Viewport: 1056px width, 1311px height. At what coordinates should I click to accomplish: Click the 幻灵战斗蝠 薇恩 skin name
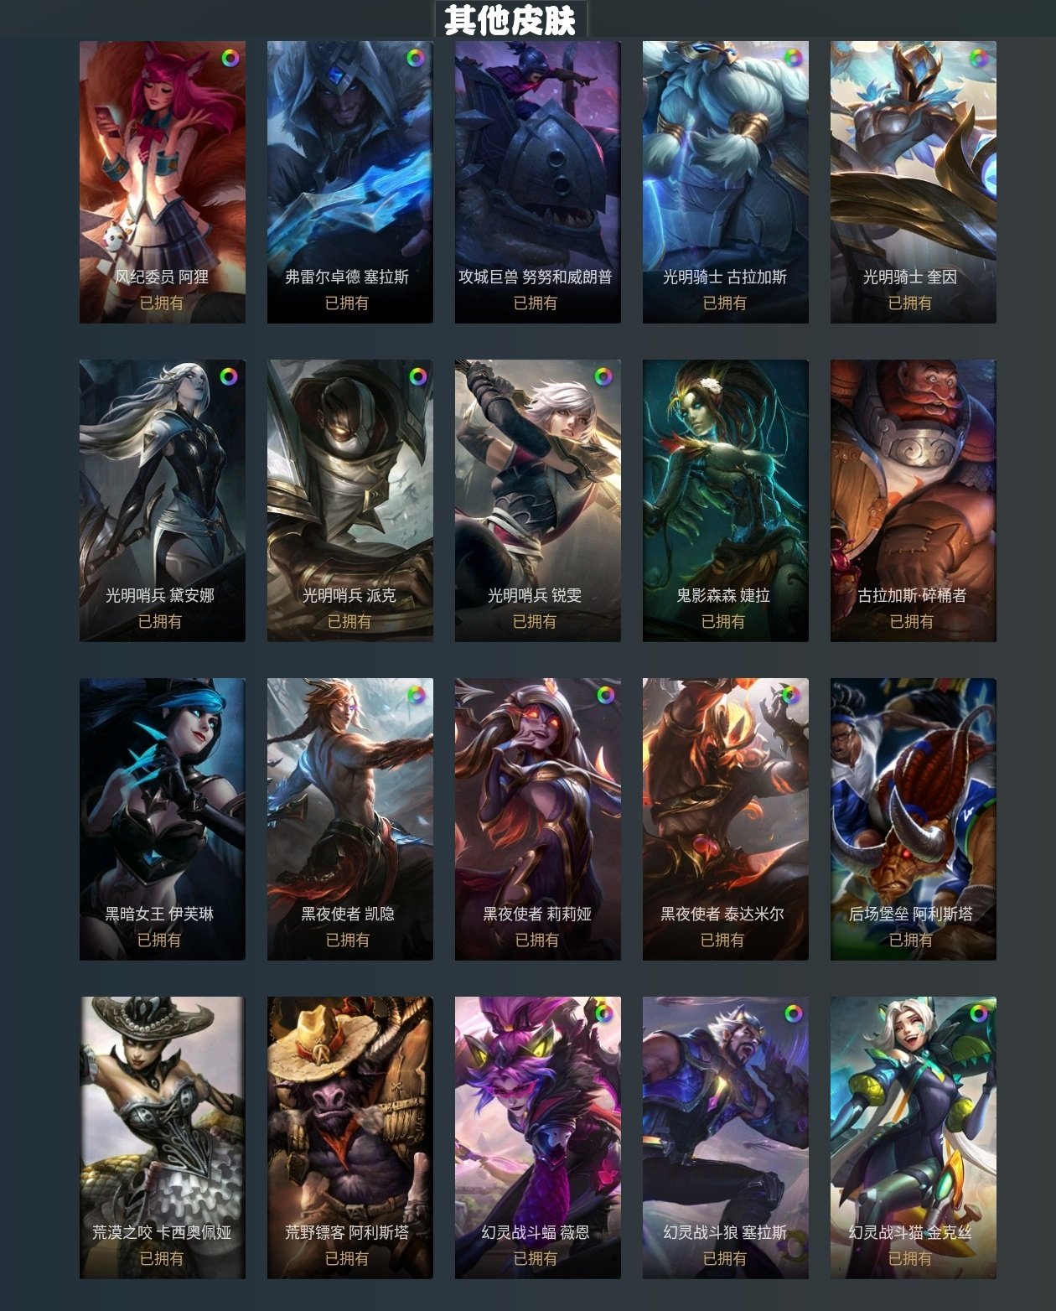(x=536, y=1232)
